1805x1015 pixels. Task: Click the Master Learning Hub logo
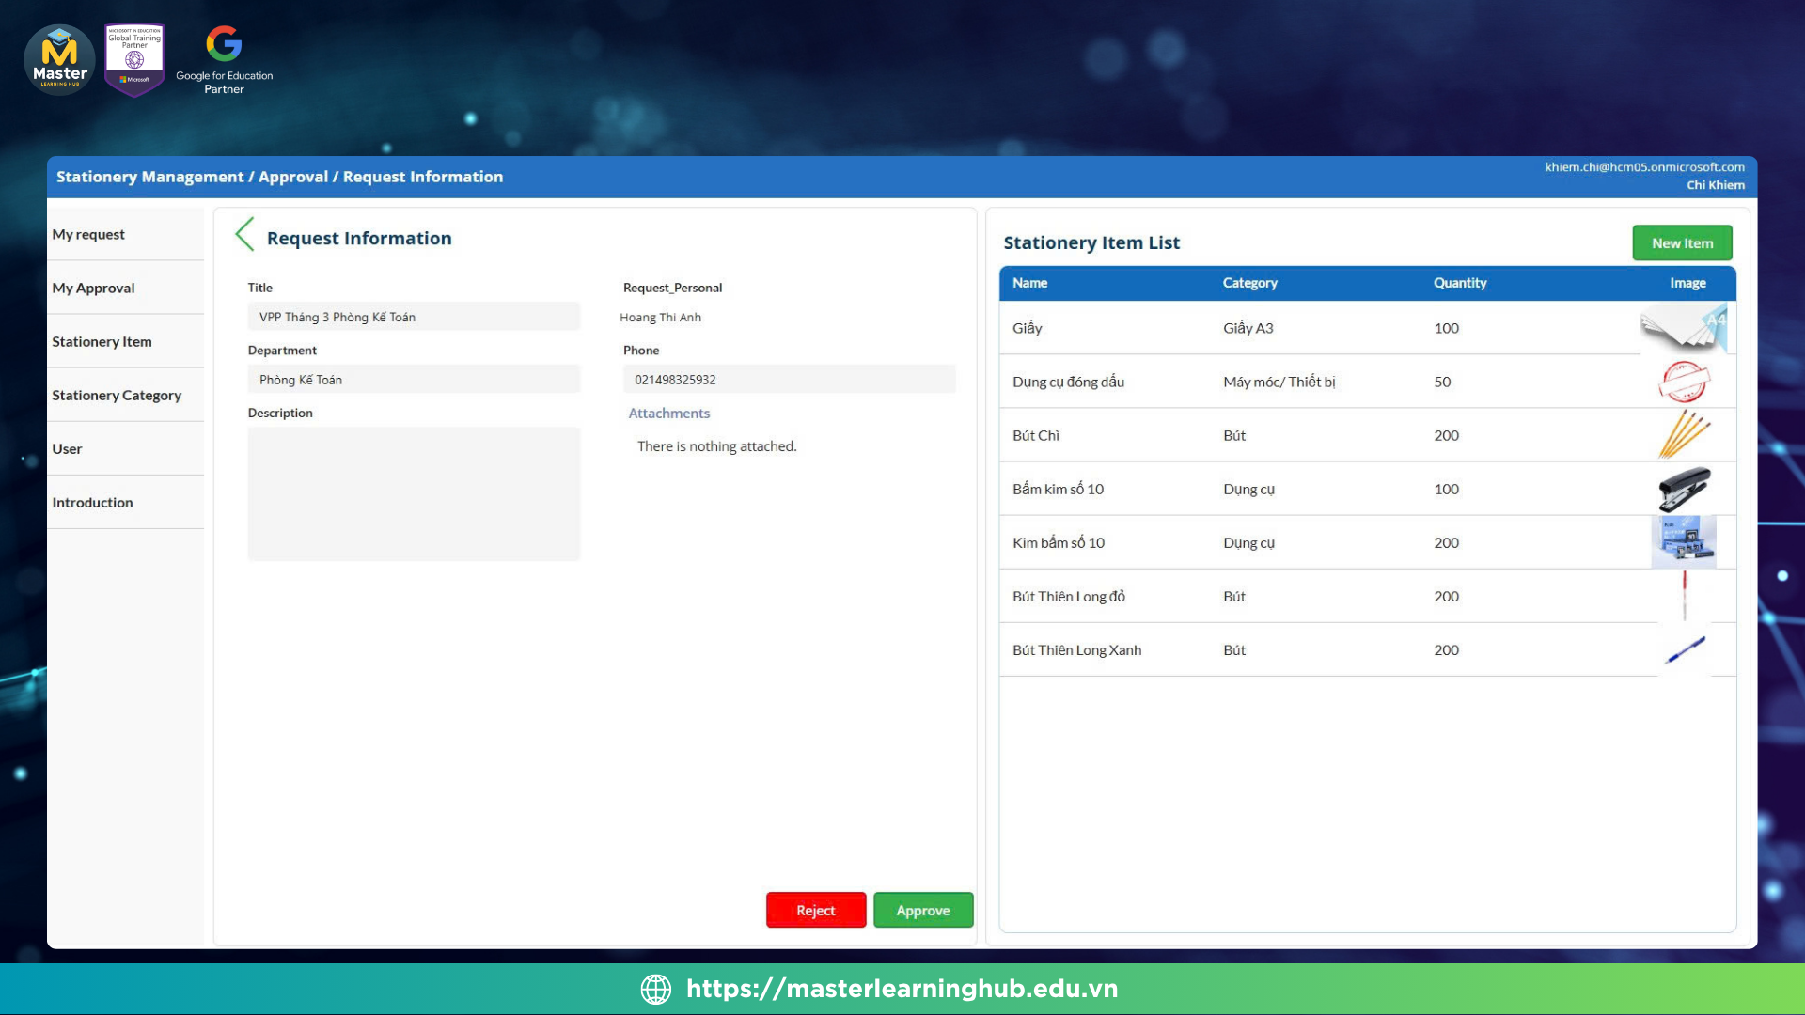pyautogui.click(x=59, y=60)
